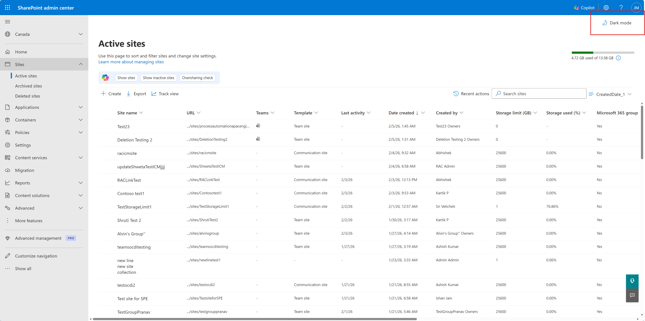
Task: Open Archived sites page
Action: pyautogui.click(x=29, y=86)
